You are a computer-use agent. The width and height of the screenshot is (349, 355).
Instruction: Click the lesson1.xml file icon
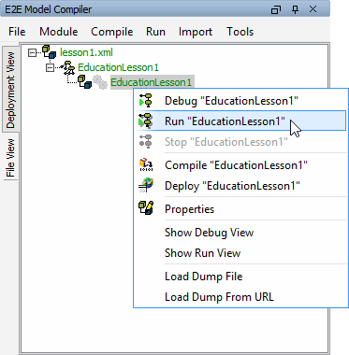pyautogui.click(x=49, y=52)
